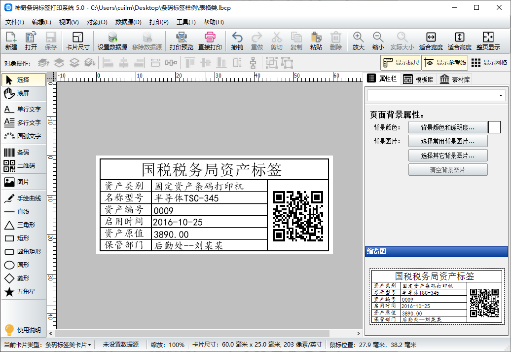Open the 打印(P) menu
This screenshot has width=511, height=352.
tap(159, 22)
